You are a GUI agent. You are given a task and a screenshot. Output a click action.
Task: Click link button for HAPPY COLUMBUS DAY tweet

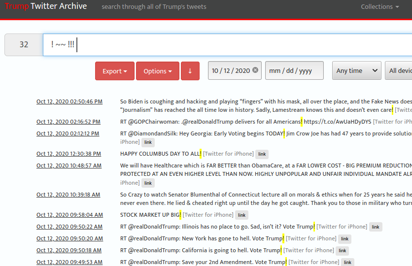[x=262, y=154]
